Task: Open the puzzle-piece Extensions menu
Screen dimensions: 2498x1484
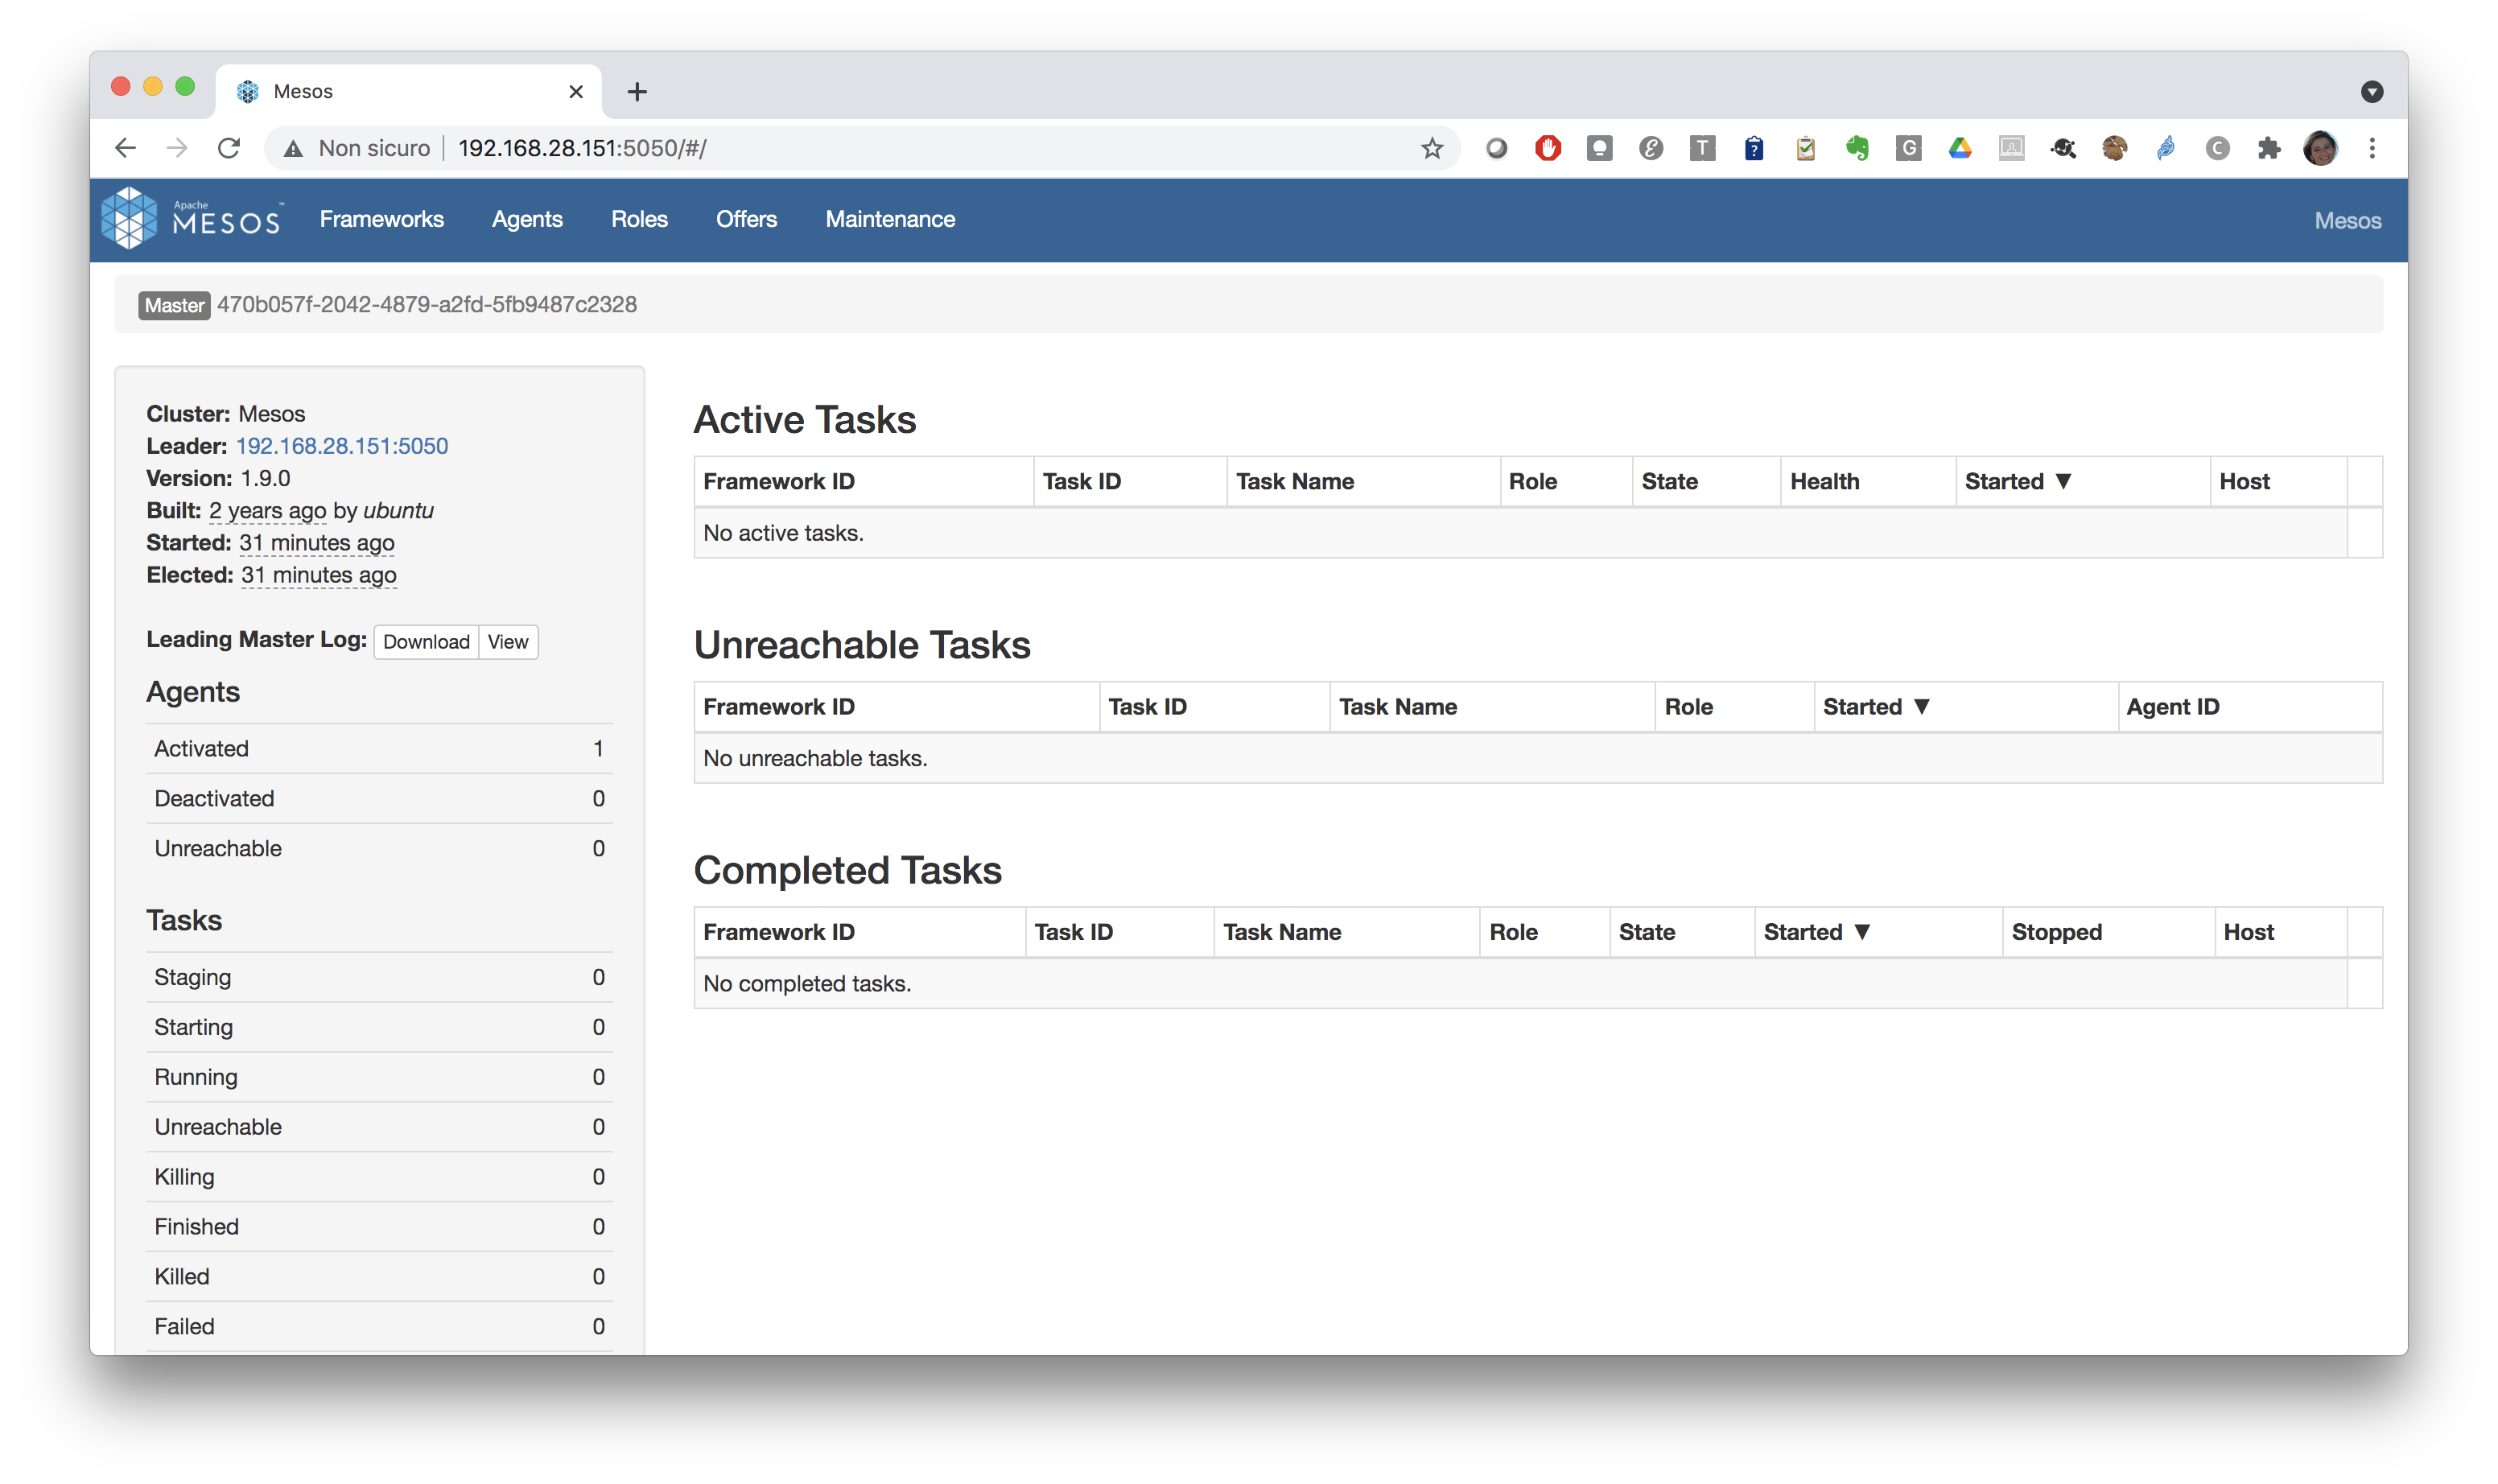Action: point(2269,148)
